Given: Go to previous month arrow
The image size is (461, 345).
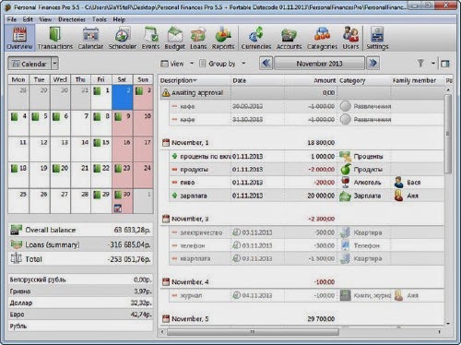Looking at the screenshot, I should tap(266, 64).
